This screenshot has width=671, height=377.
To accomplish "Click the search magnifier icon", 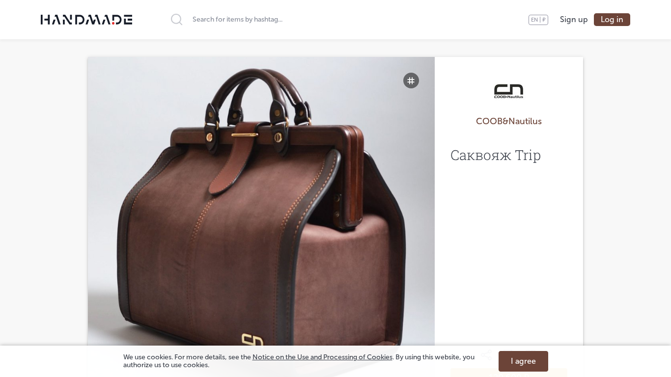I will click(176, 20).
